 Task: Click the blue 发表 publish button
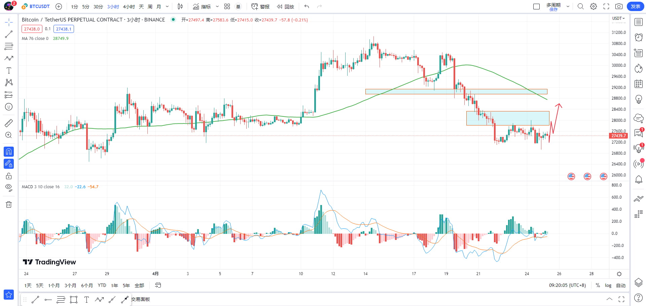pos(635,6)
